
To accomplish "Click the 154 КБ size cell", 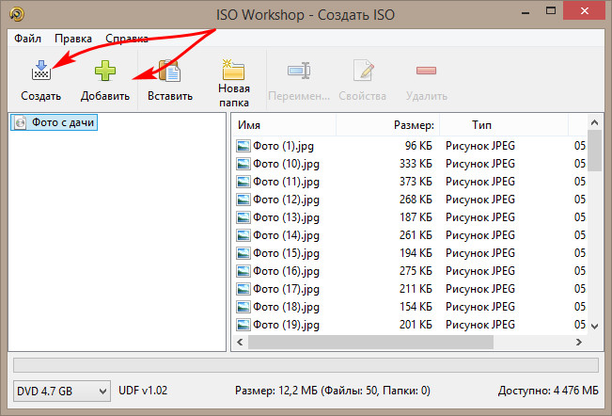I will point(416,307).
